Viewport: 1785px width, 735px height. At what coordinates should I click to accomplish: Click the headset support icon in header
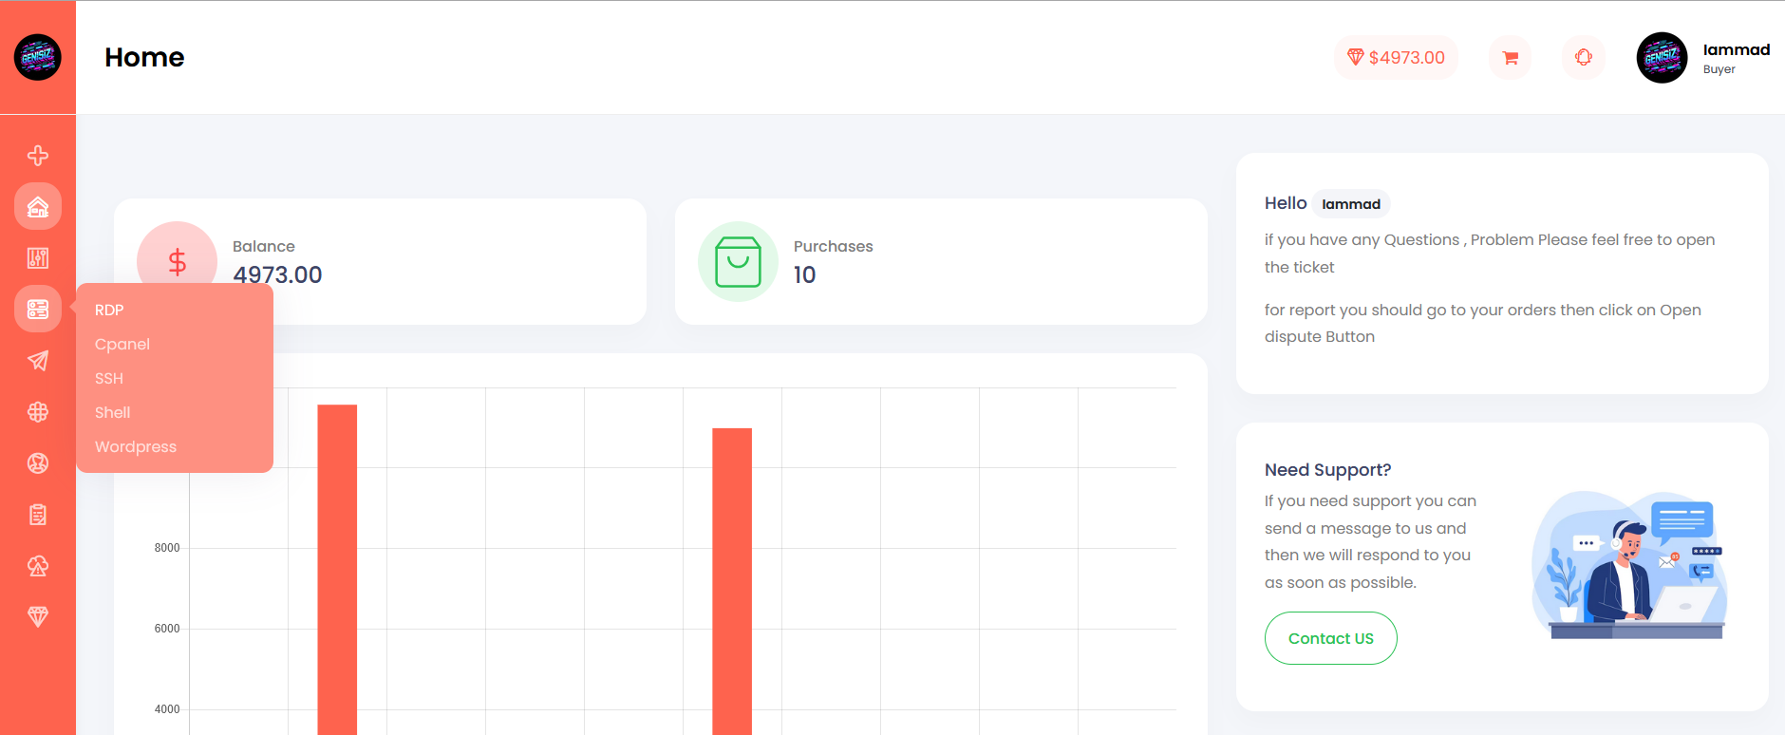point(1584,58)
